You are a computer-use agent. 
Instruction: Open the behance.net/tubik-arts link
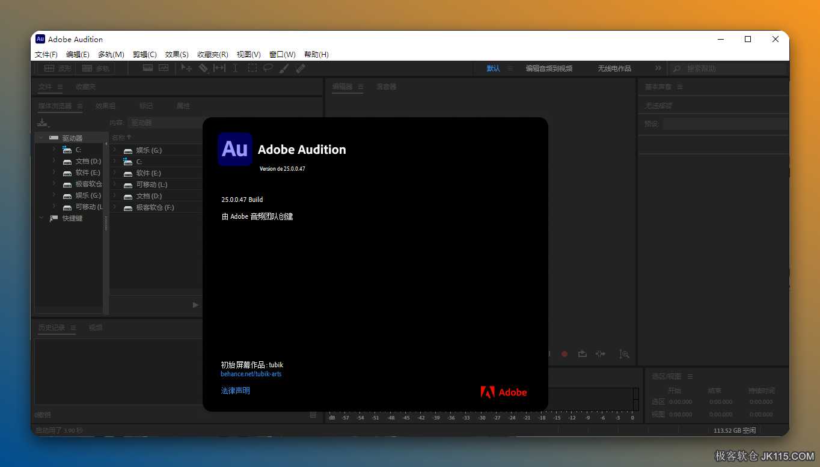251,374
